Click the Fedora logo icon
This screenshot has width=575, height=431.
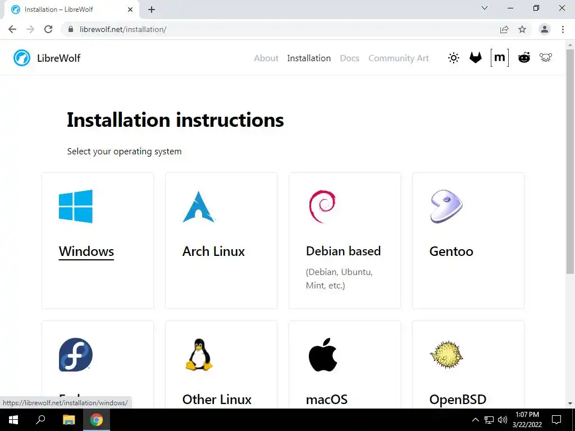(76, 355)
